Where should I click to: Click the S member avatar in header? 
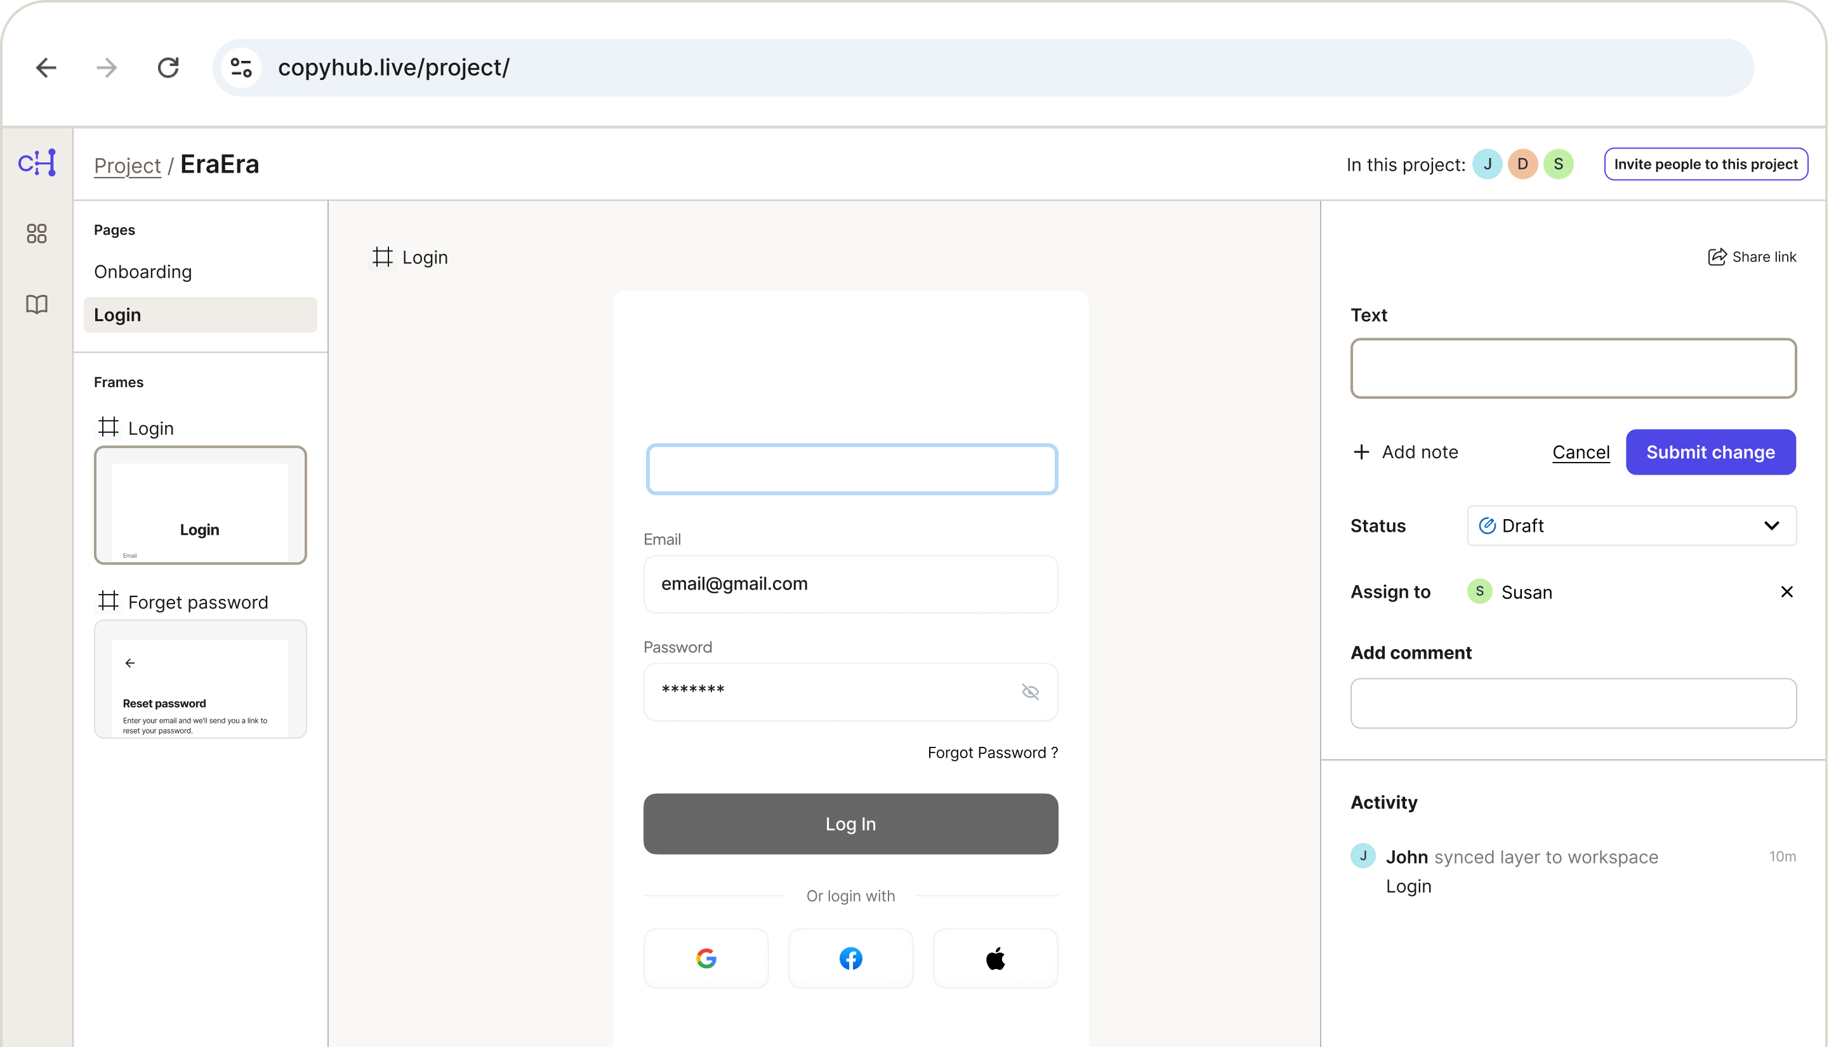click(1559, 165)
